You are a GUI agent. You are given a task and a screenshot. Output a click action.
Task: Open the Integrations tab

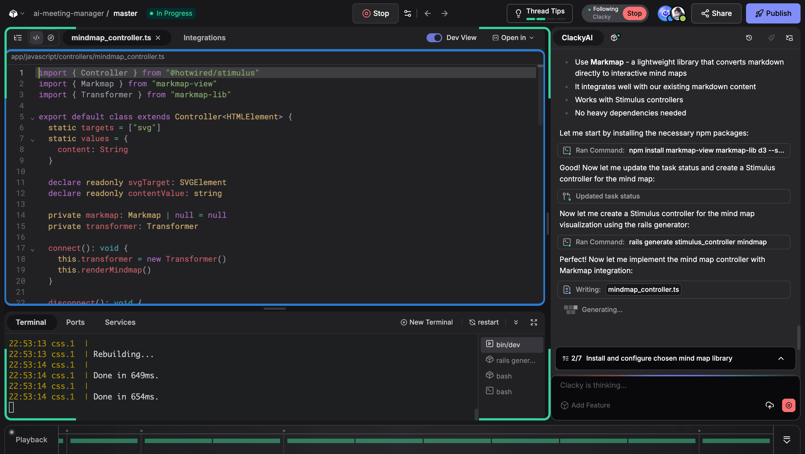click(x=204, y=38)
